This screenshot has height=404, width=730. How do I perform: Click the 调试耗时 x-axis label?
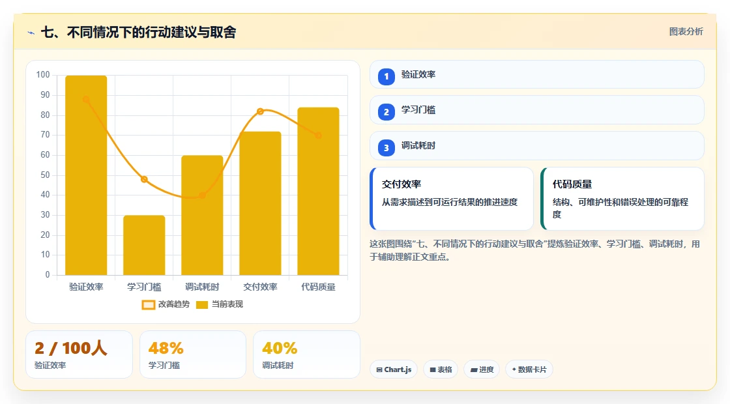coord(202,287)
